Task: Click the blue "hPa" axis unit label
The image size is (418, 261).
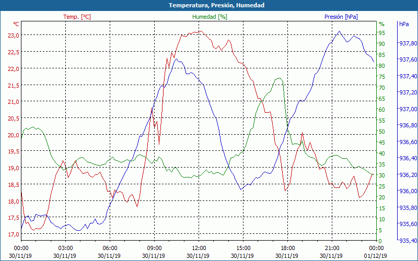Action: point(404,24)
